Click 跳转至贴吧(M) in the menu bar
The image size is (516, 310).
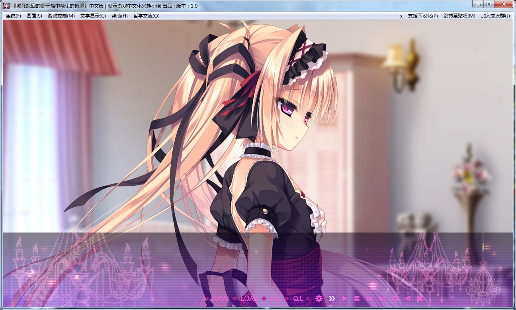[459, 16]
